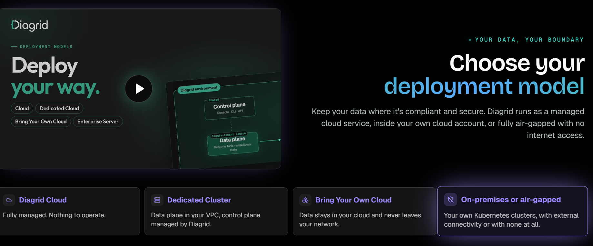Click the Single-tenant region tag
This screenshot has width=593, height=246.
(229, 134)
